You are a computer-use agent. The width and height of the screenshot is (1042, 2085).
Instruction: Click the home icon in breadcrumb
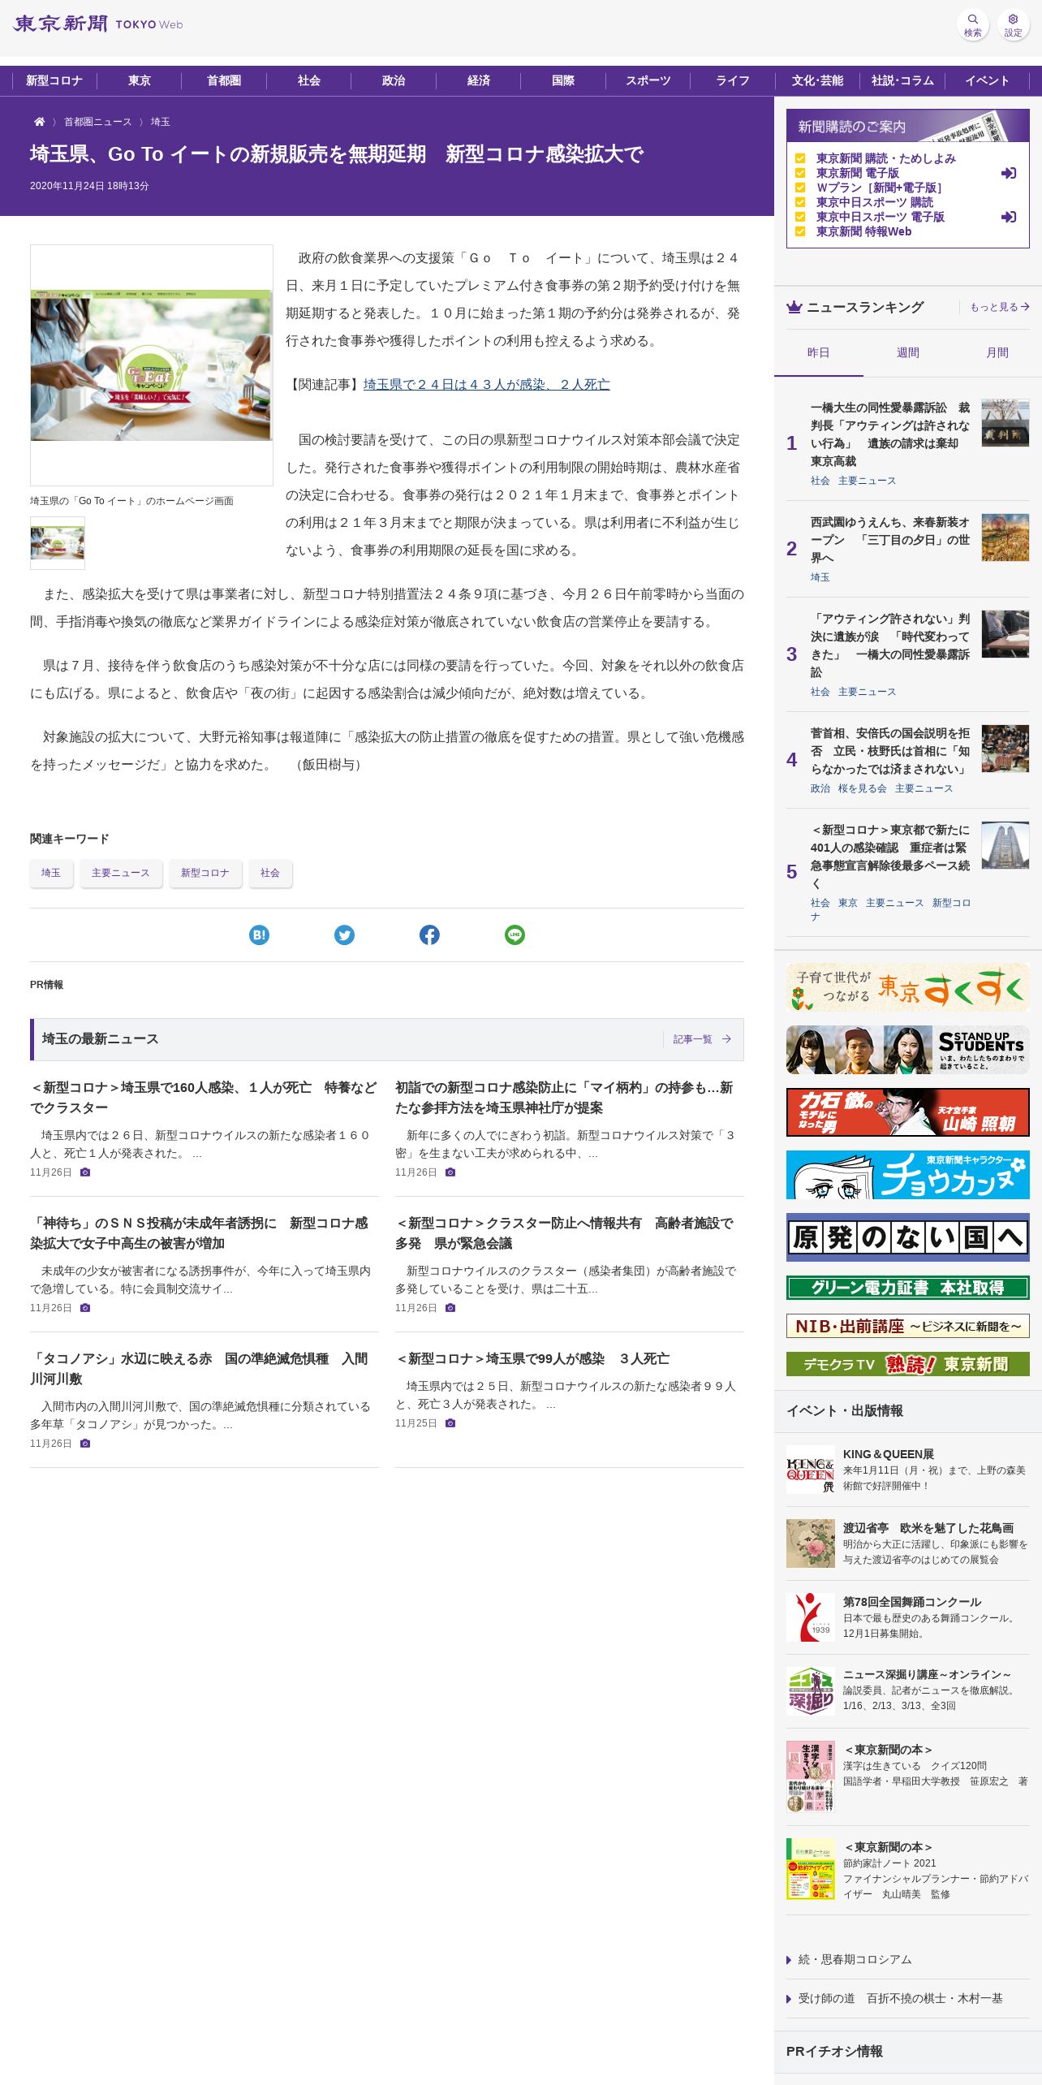point(39,122)
